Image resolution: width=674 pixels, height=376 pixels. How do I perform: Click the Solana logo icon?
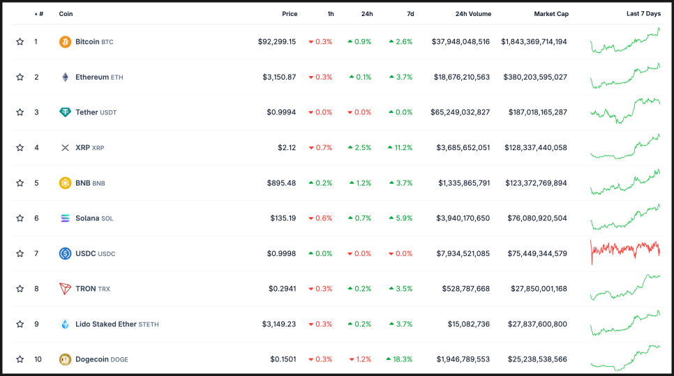[x=65, y=218]
